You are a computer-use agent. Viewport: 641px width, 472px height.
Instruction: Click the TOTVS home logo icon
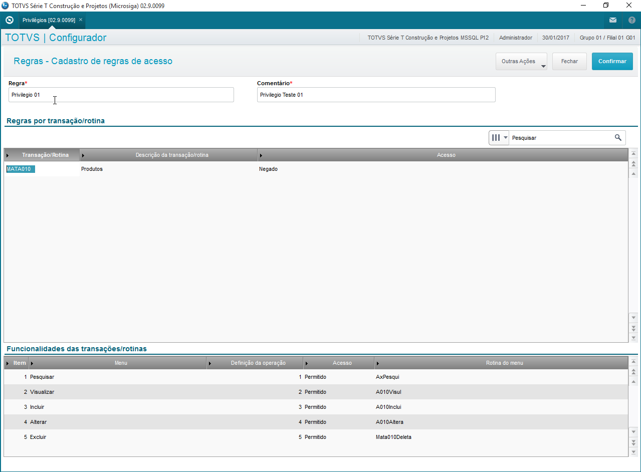(x=9, y=21)
